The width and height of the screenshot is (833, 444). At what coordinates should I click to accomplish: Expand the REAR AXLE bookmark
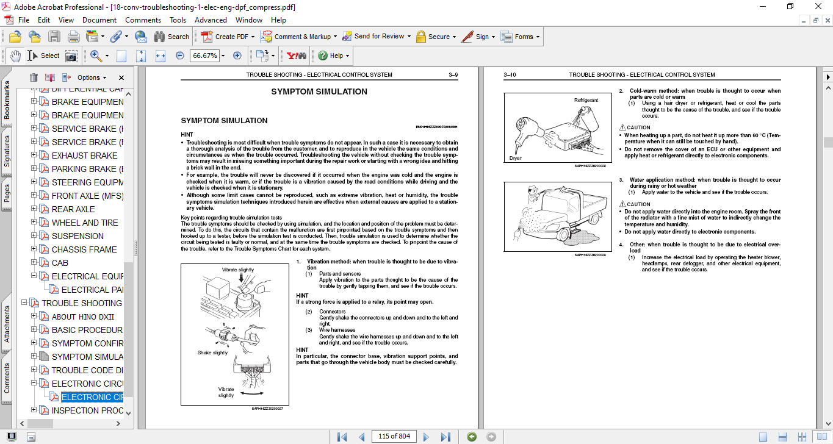(x=34, y=209)
